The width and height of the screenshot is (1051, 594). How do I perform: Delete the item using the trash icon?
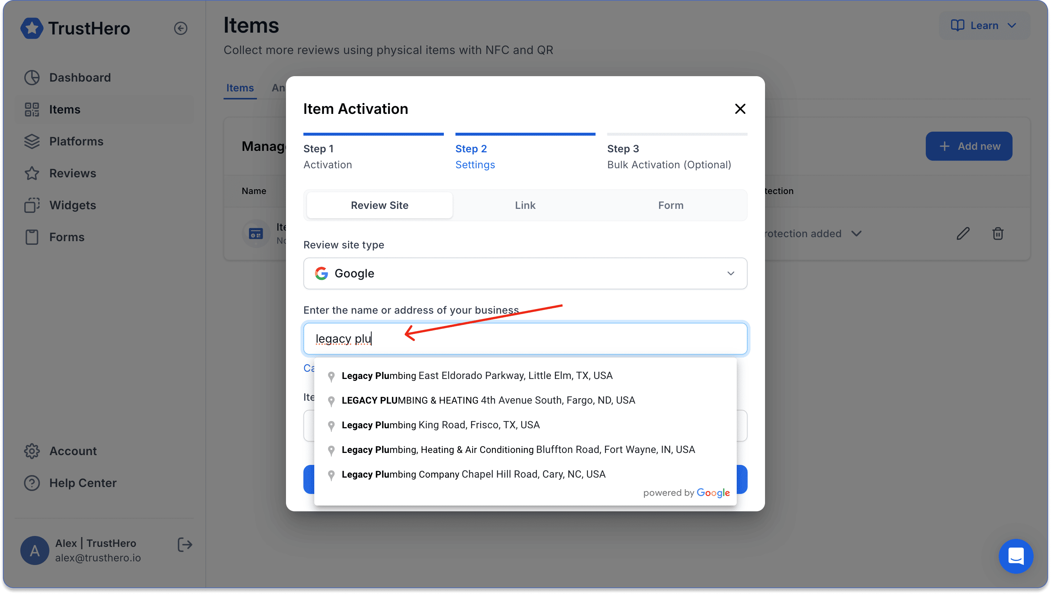[998, 234]
